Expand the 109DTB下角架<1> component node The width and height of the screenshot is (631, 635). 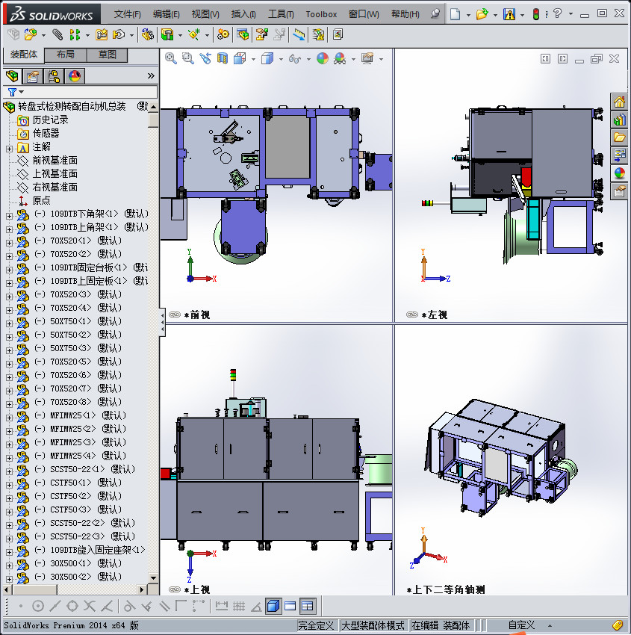point(9,216)
